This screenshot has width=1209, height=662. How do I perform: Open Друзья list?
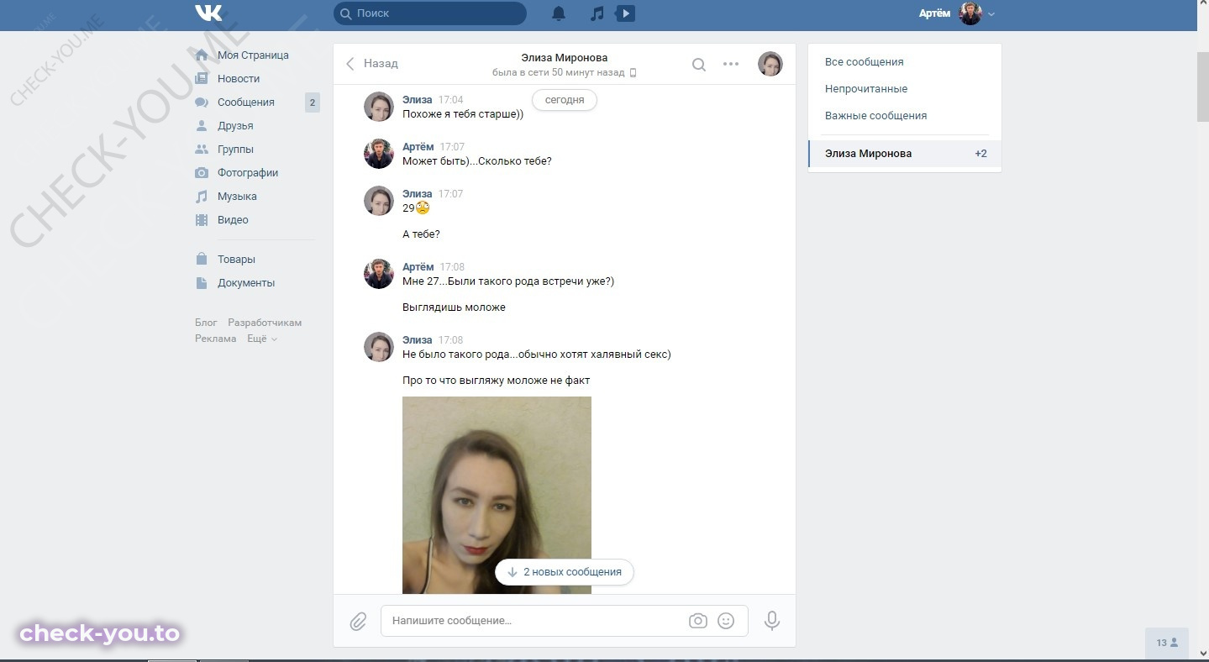235,126
